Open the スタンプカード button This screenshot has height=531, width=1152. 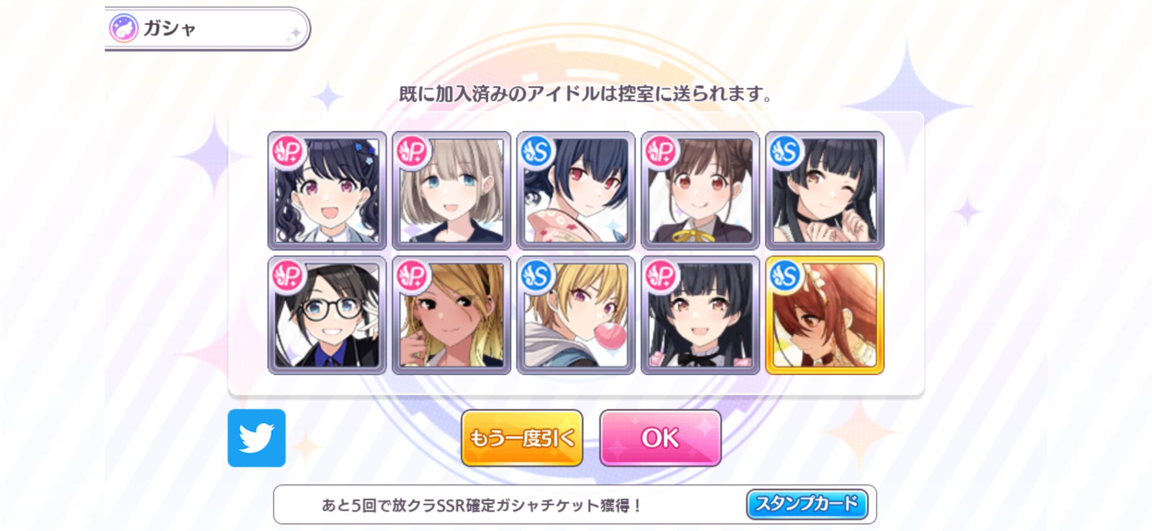click(x=807, y=505)
